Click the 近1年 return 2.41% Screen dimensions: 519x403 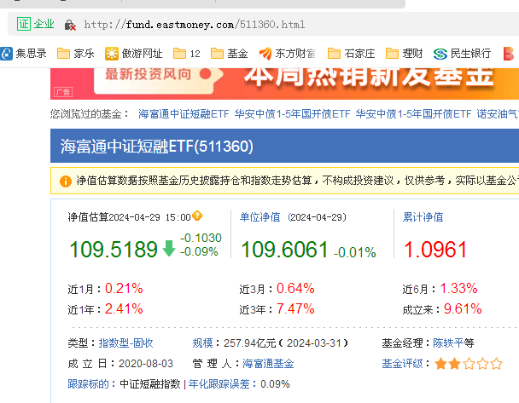(124, 309)
